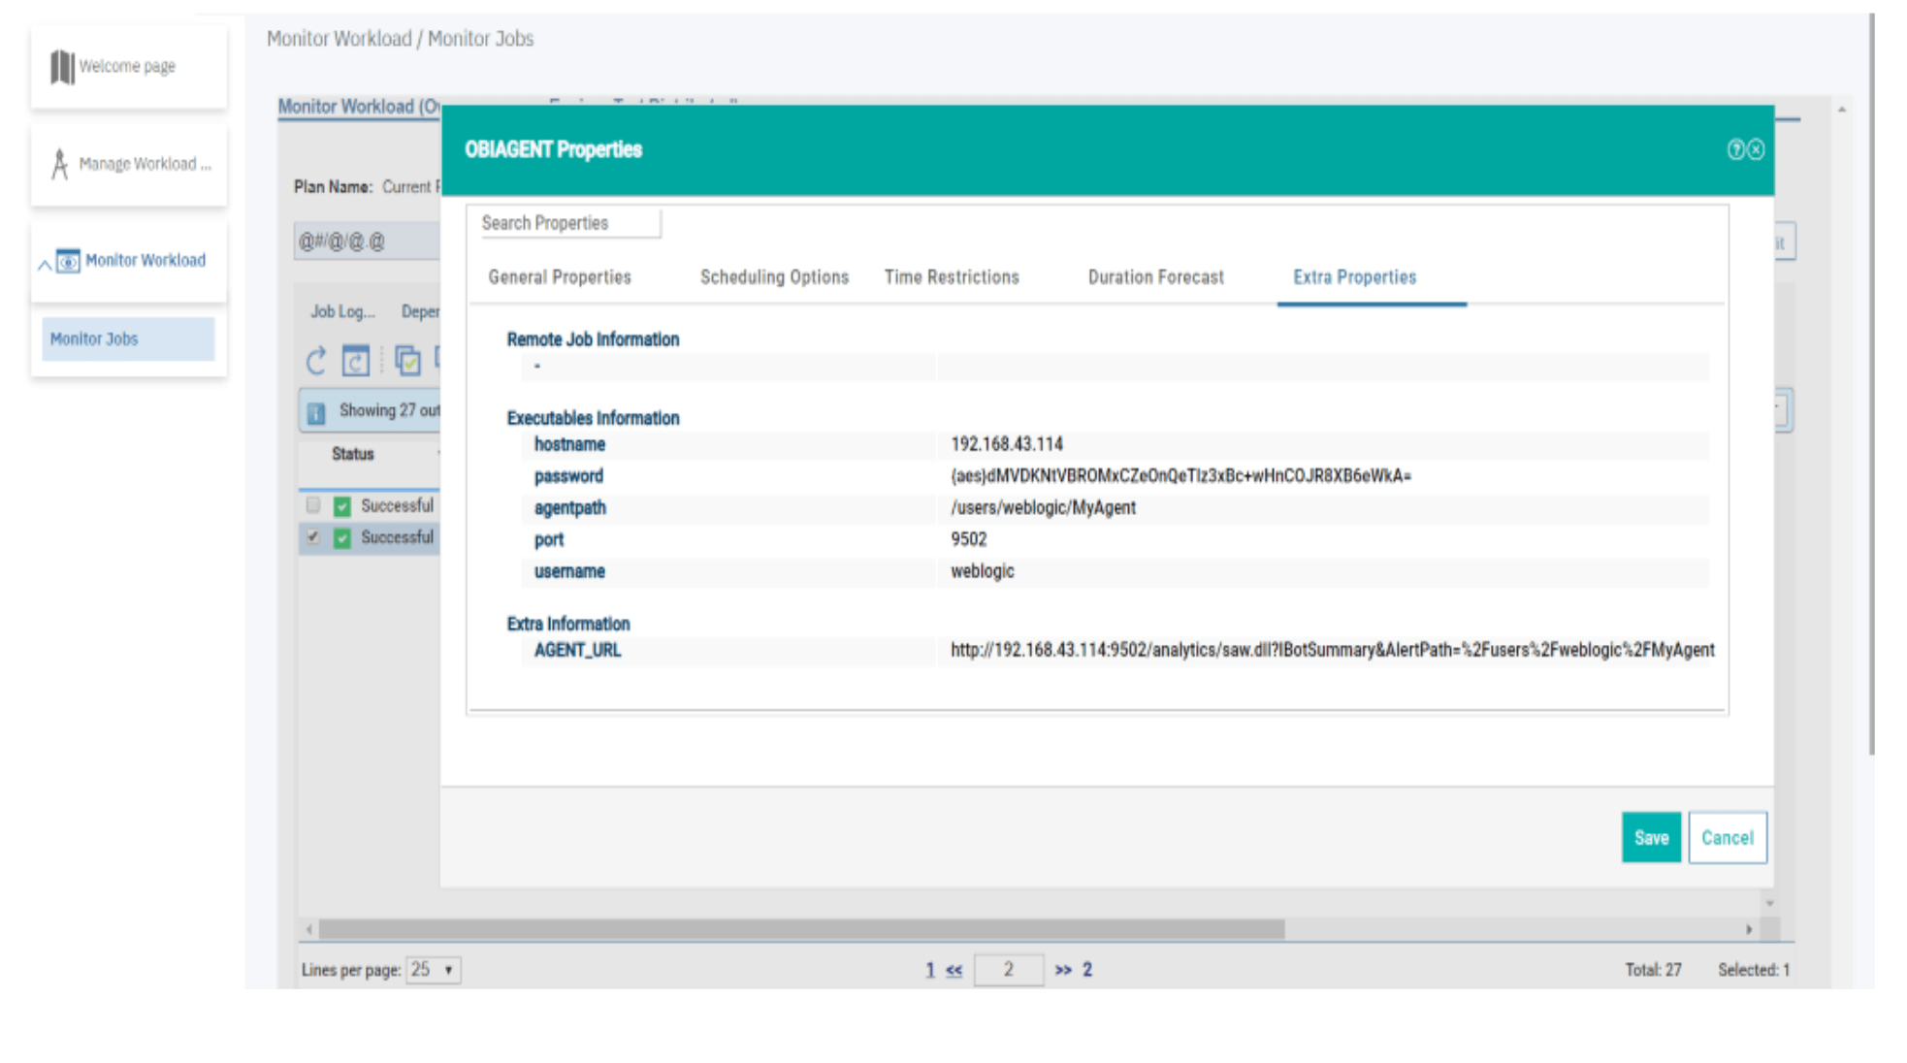The height and width of the screenshot is (1063, 1907).
Task: Switch to the General Properties tab
Action: (x=560, y=277)
